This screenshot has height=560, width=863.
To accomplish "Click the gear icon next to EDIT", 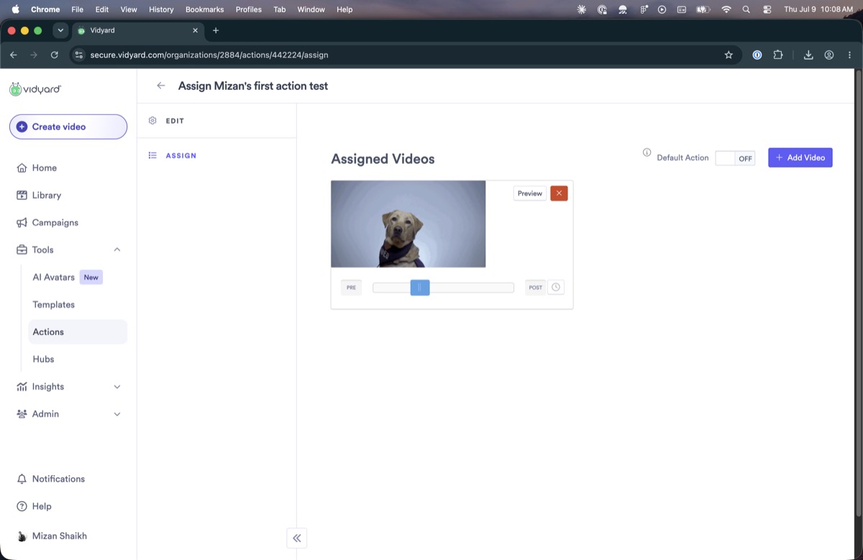I will tap(152, 121).
